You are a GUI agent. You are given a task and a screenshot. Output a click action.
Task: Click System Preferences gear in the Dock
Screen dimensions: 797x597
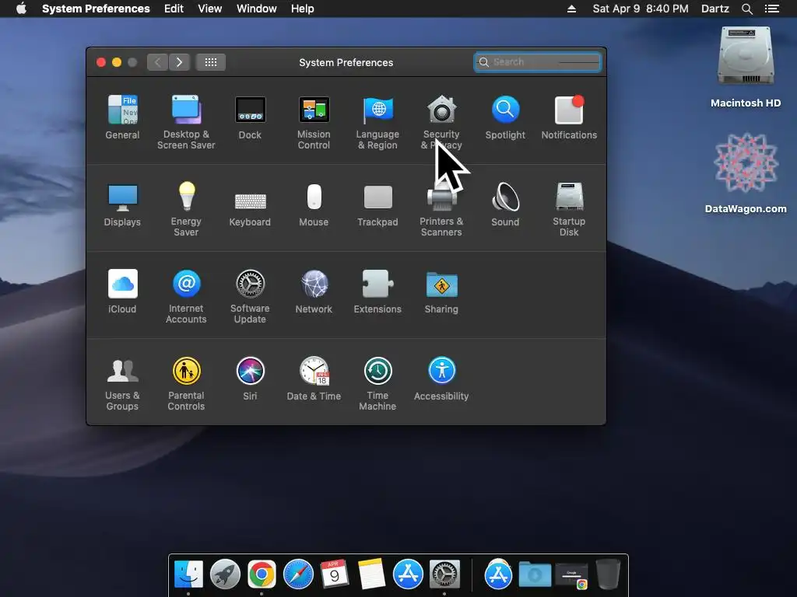point(444,574)
